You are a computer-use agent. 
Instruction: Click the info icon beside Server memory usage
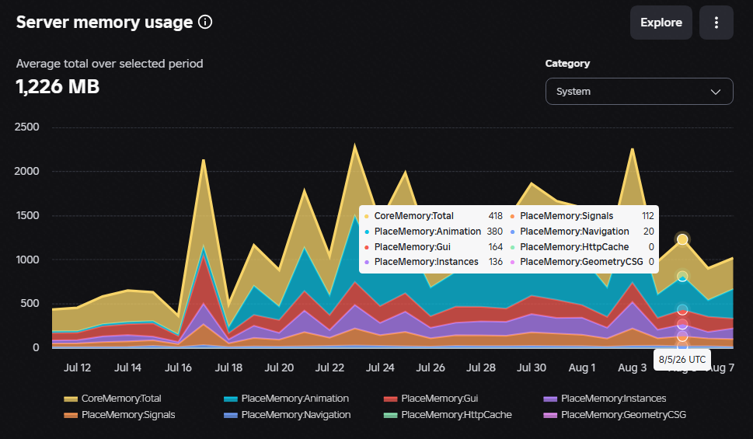click(205, 22)
